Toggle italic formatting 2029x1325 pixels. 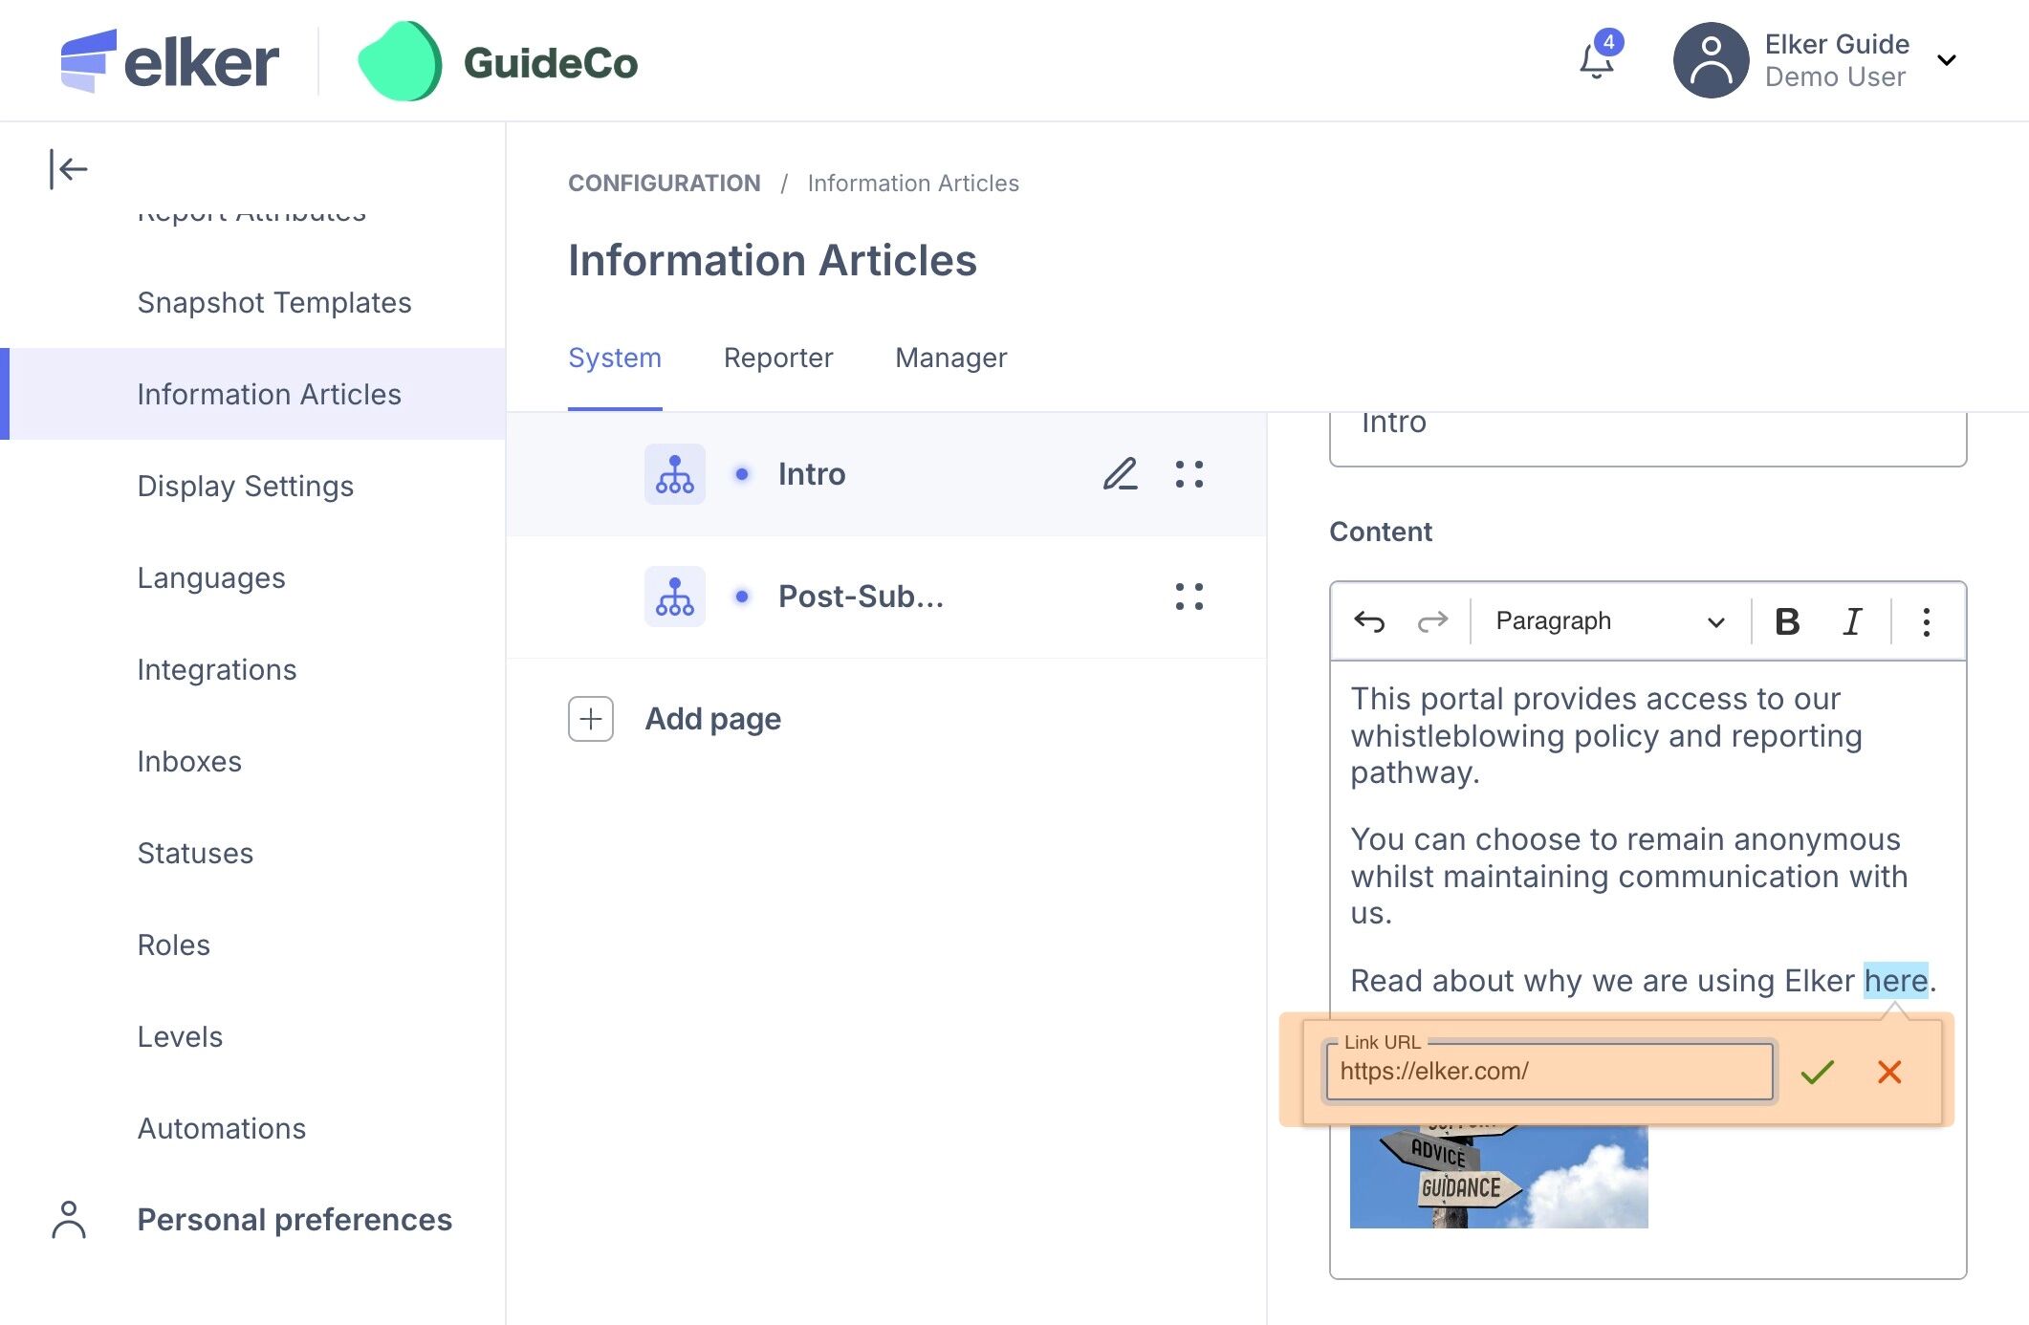pyautogui.click(x=1852, y=621)
